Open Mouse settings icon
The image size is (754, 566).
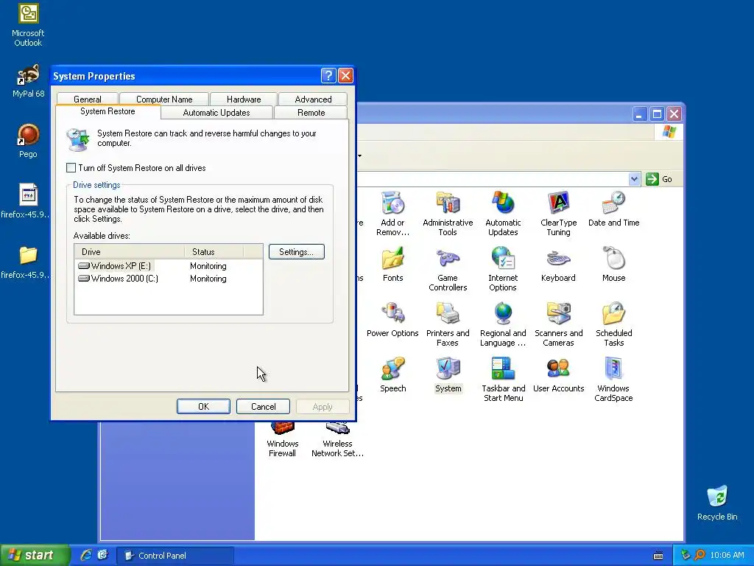click(x=613, y=265)
